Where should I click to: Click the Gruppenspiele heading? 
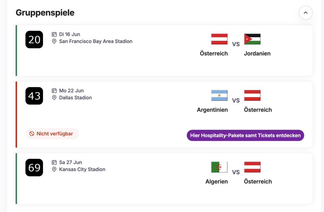pos(44,12)
